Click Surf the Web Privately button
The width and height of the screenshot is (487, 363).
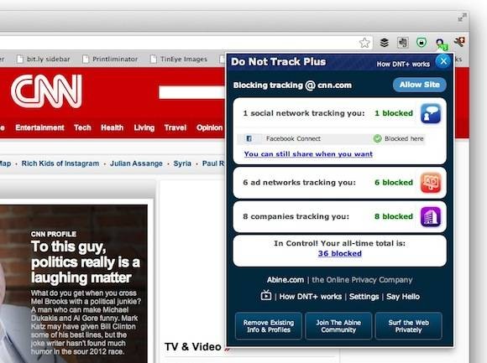click(408, 326)
